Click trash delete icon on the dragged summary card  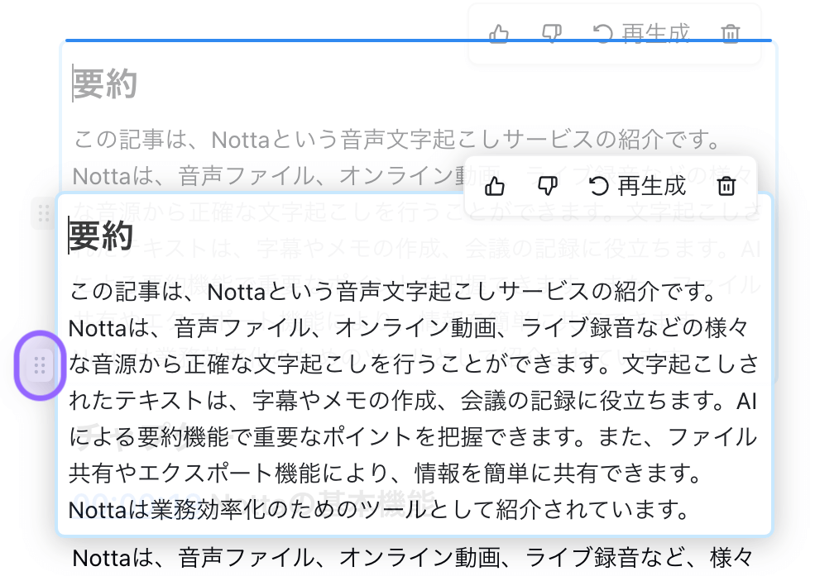(x=726, y=187)
